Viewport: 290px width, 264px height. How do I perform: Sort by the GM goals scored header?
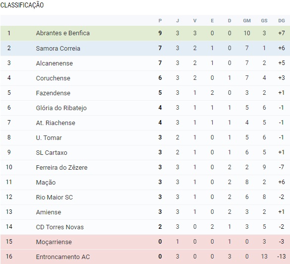247,20
